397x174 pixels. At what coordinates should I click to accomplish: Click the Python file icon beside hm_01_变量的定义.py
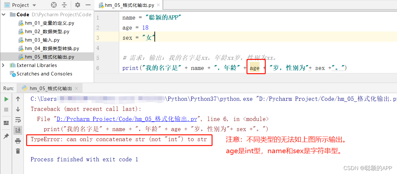coord(21,23)
